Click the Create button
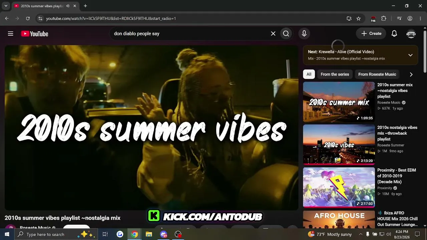This screenshot has height=240, width=427. pos(371,34)
